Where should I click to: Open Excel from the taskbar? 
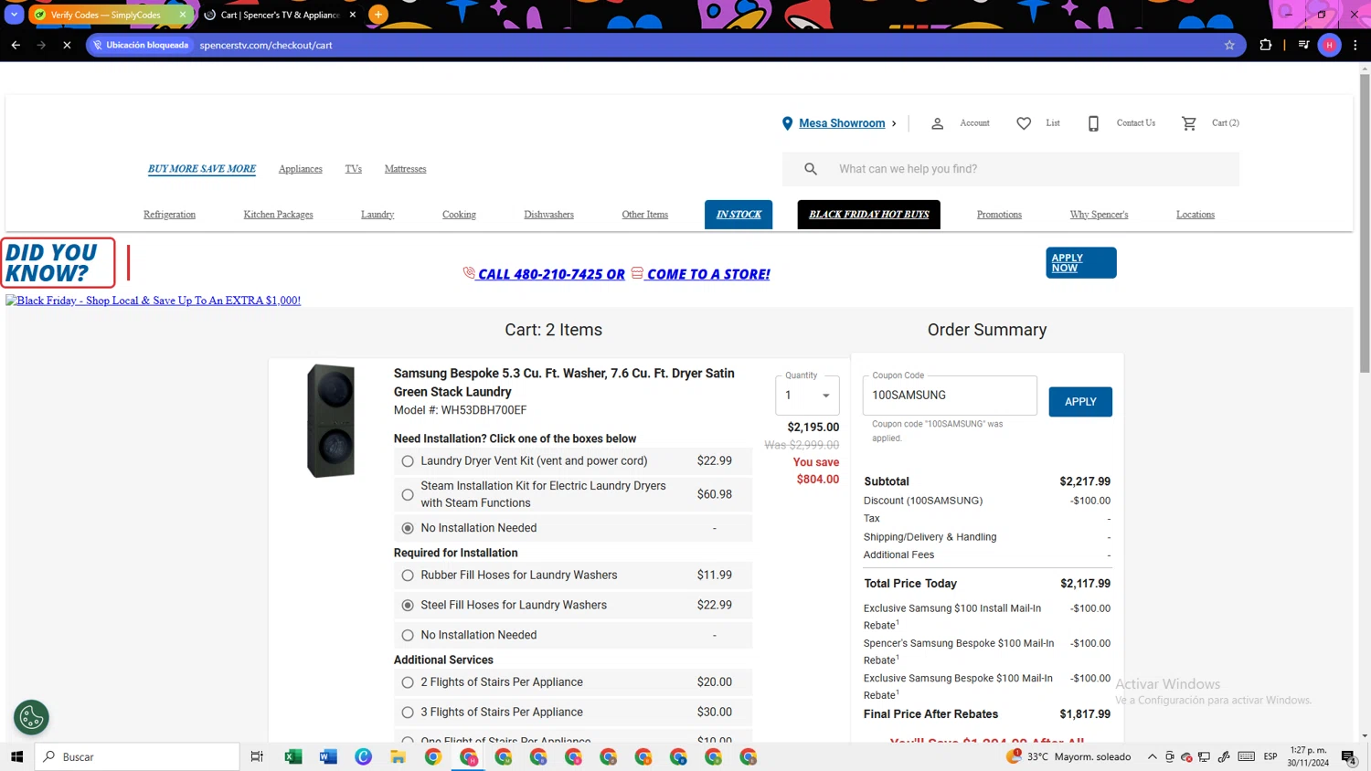point(293,756)
